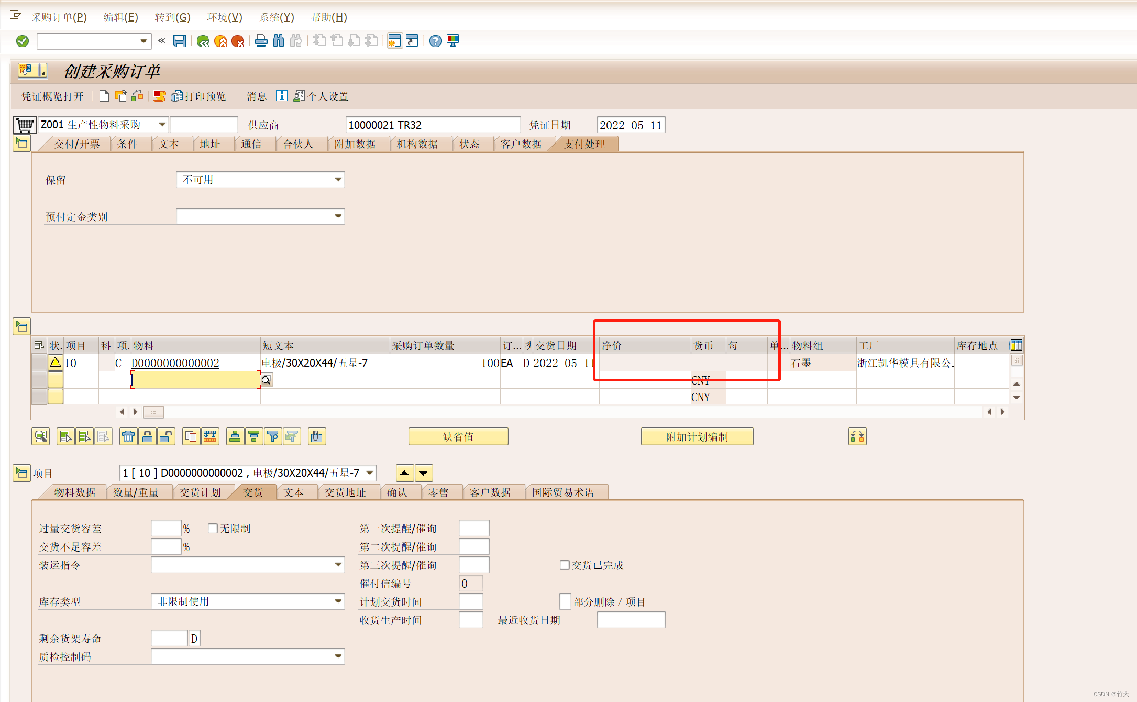
Task: Click the green checkmark Enter icon
Action: point(23,41)
